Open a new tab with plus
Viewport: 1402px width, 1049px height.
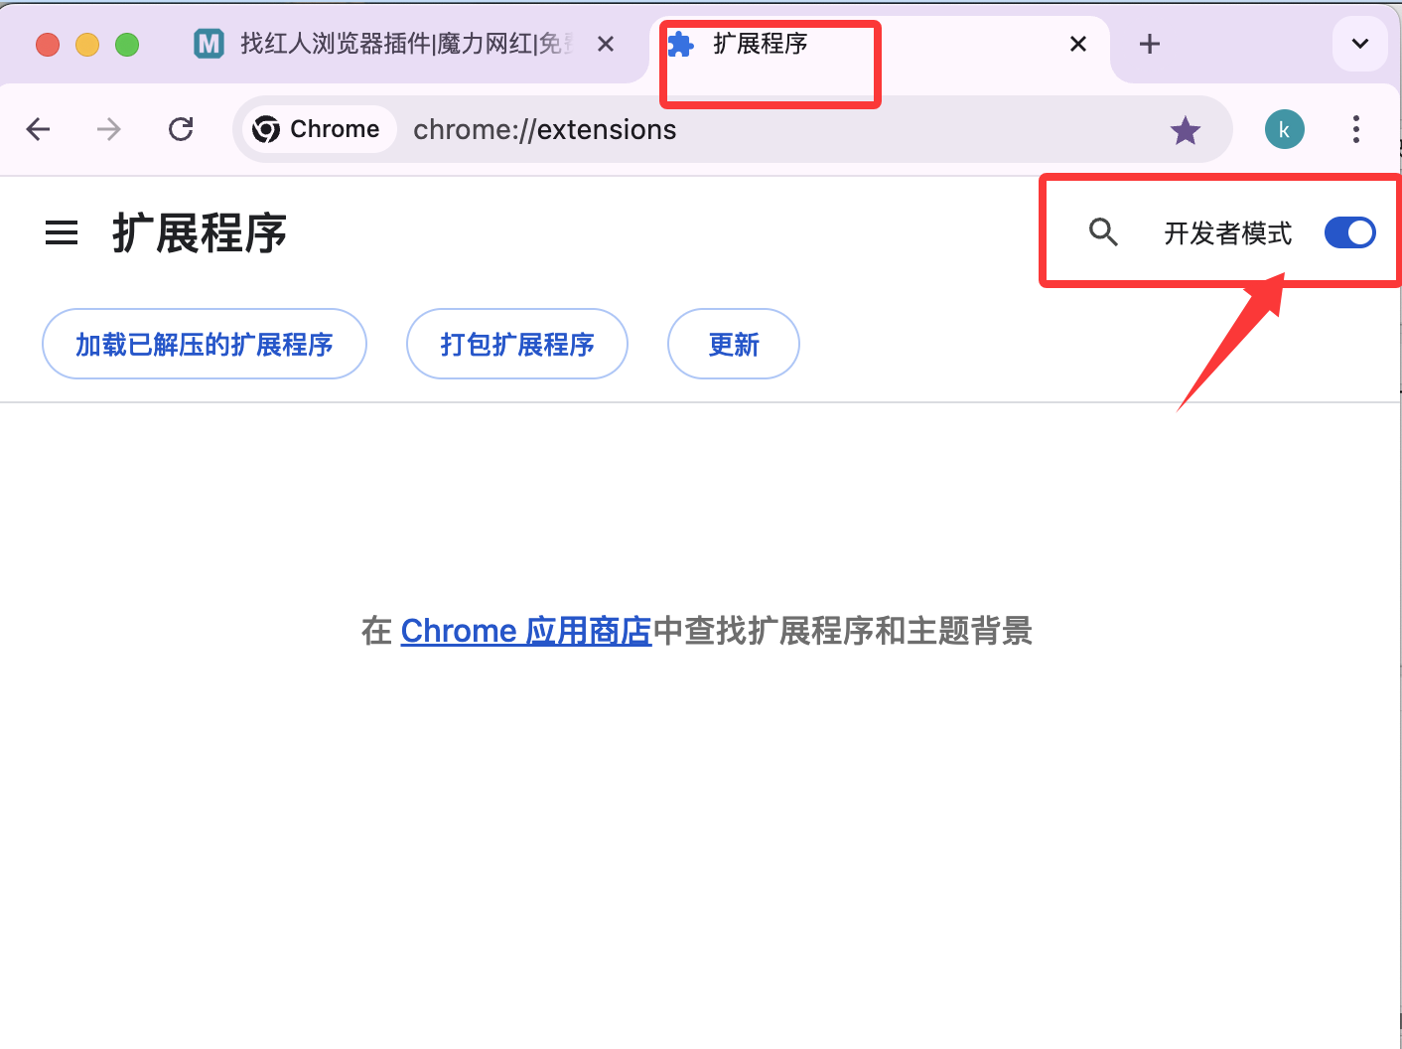[x=1149, y=44]
